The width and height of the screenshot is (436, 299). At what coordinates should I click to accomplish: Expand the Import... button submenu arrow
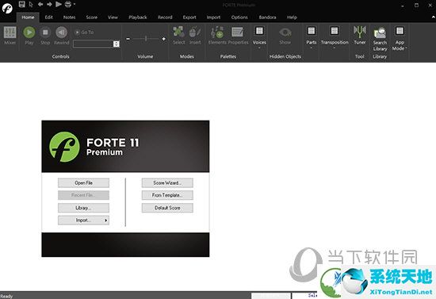(x=105, y=220)
